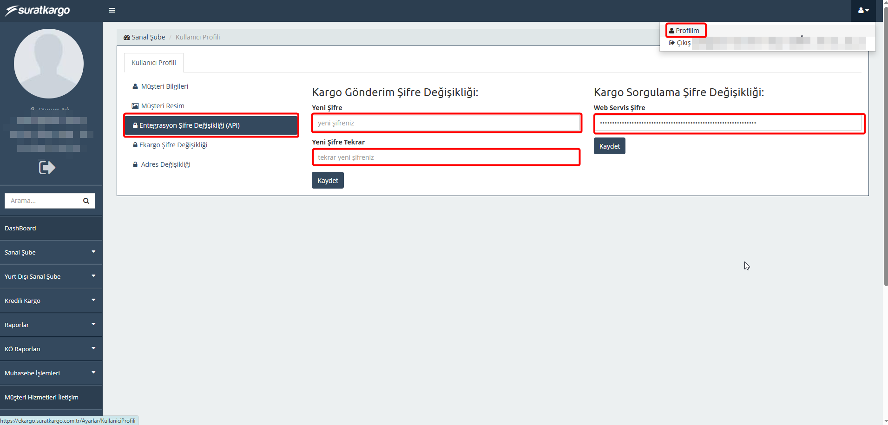This screenshot has height=425, width=888.
Task: Click the Sanal Şube breadcrumb link
Action: [148, 37]
